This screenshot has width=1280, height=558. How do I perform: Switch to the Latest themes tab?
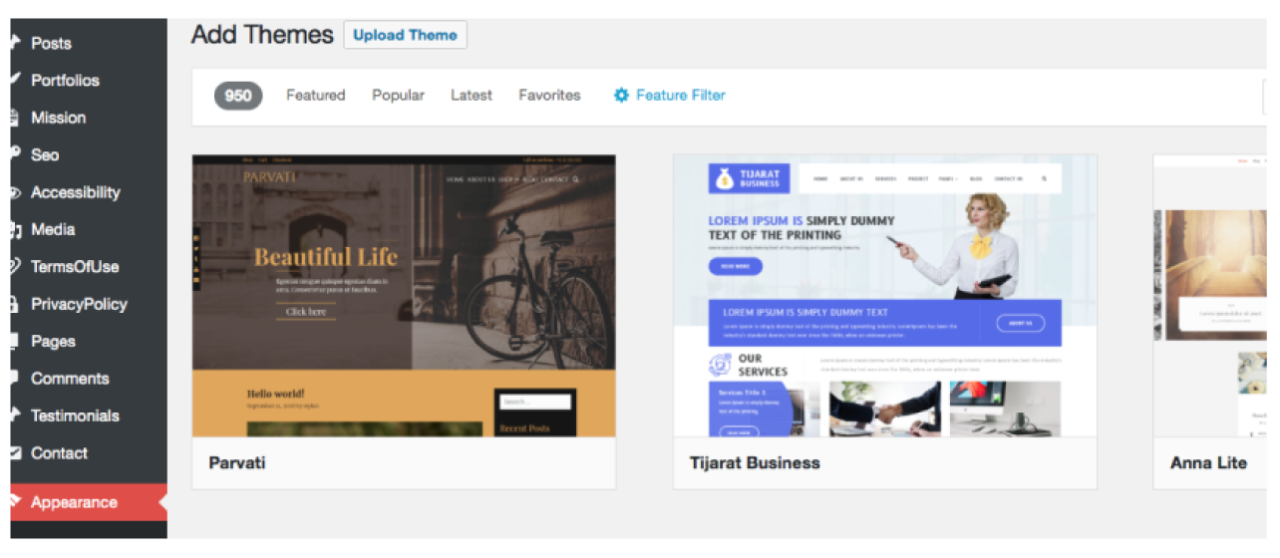[x=472, y=96]
